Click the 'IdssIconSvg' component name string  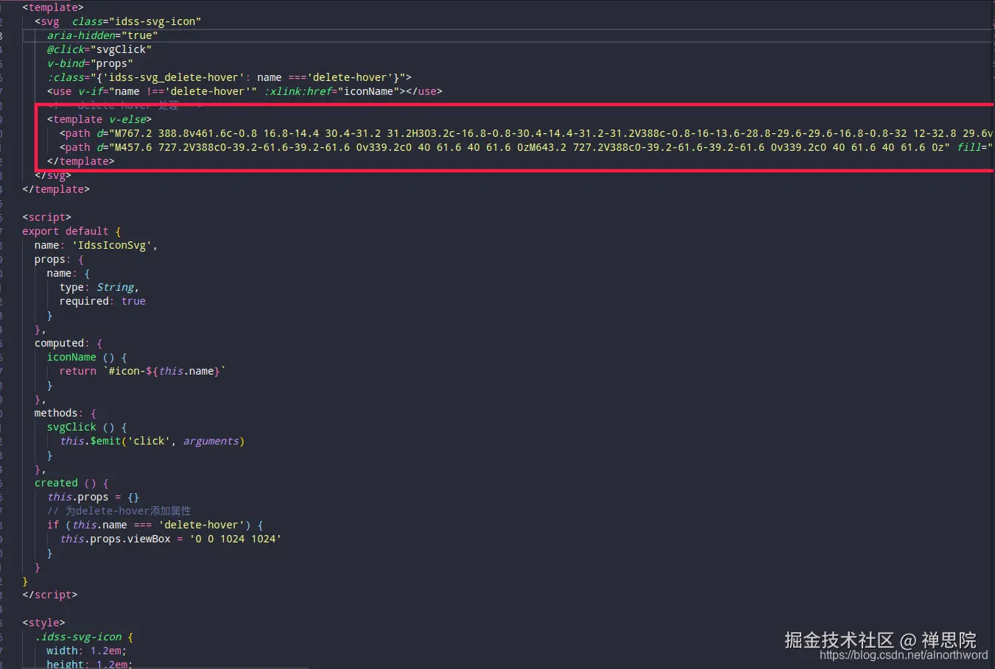112,245
